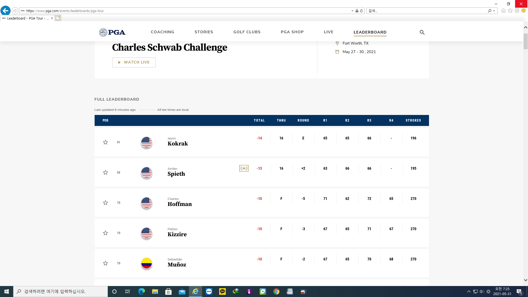This screenshot has height=297, width=528.
Task: Open Patton Kizzire player name
Action: tap(177, 232)
